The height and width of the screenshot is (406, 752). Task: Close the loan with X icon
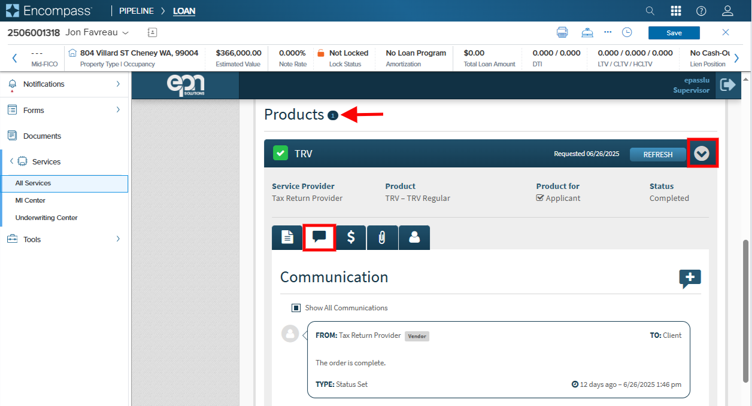pos(726,32)
